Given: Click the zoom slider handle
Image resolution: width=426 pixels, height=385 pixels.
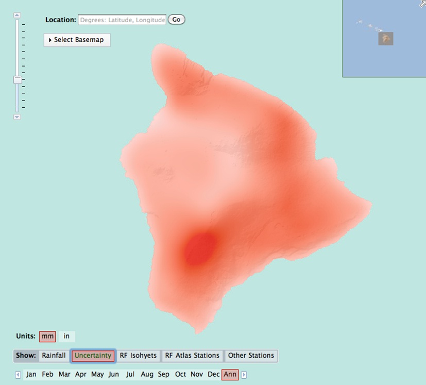Looking at the screenshot, I should pyautogui.click(x=18, y=80).
